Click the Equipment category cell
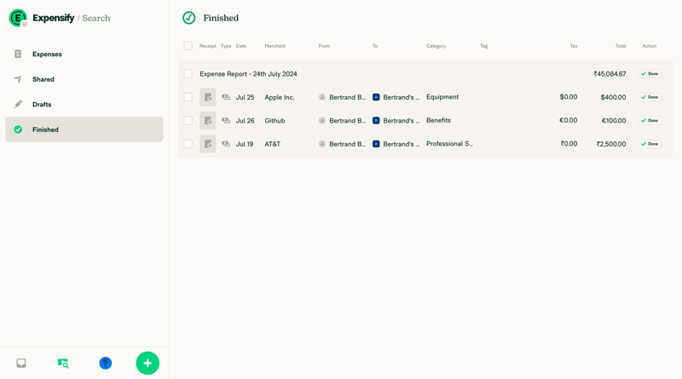Screen dimensions: 682x379 tap(442, 97)
